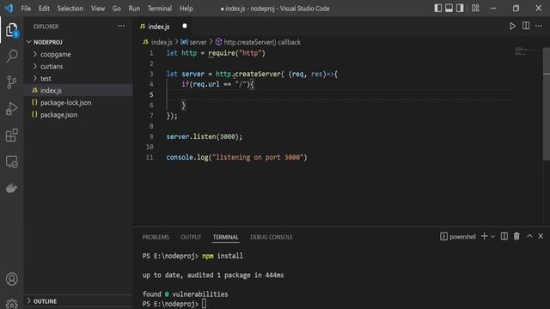
Task: Click line number 9 in gutter
Action: point(151,136)
